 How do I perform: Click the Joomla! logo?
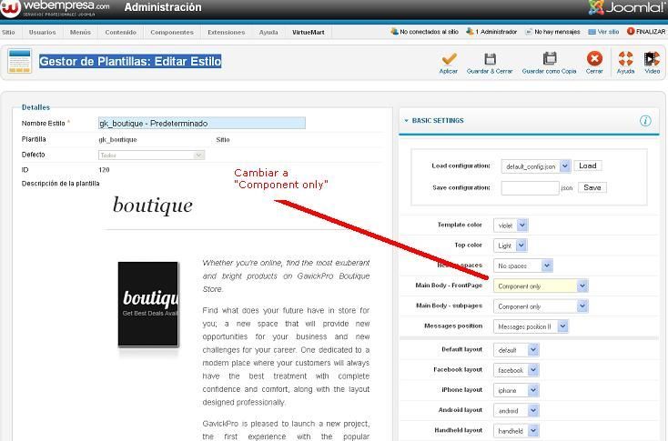point(625,7)
